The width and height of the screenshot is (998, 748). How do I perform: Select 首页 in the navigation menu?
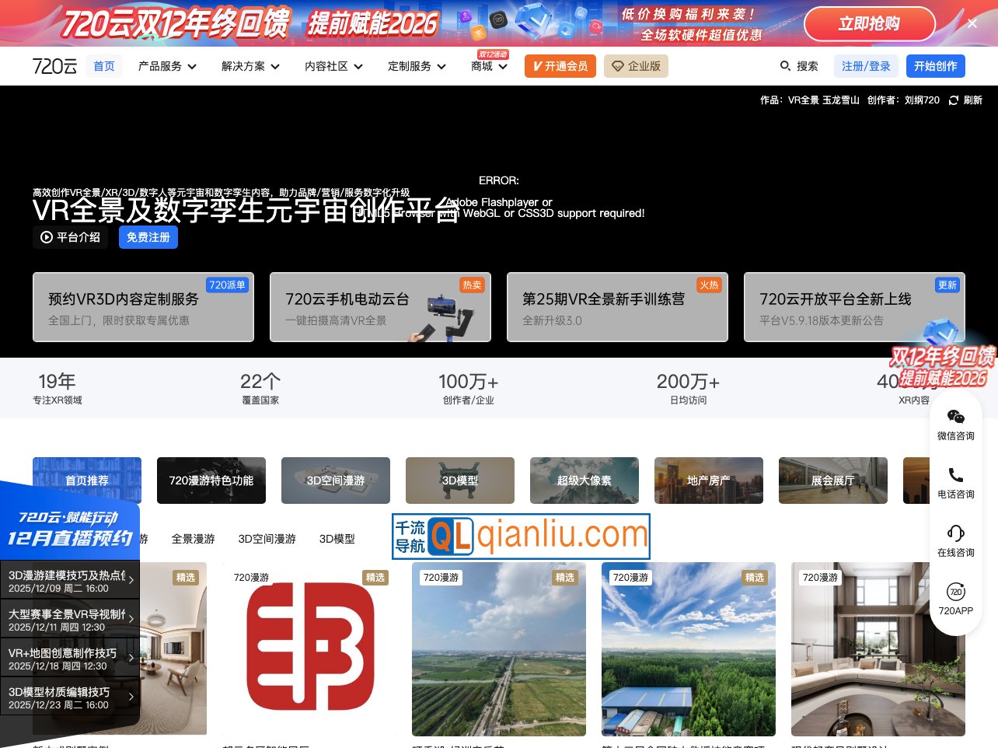tap(103, 66)
